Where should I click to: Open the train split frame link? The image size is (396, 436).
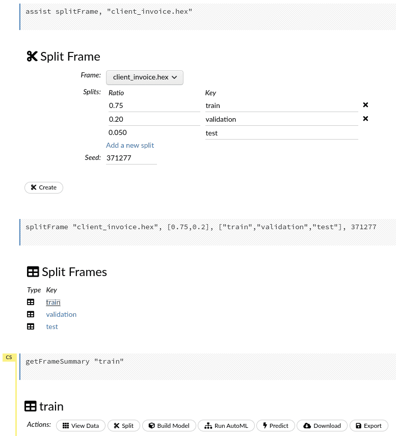(x=53, y=302)
